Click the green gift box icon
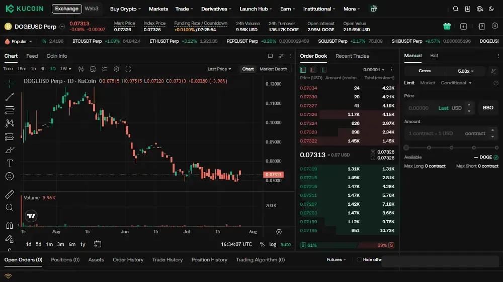Image resolution: width=503 pixels, height=282 pixels. point(447,26)
